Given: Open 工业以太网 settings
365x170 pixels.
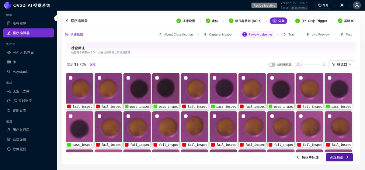Looking at the screenshot, I should [29, 91].
